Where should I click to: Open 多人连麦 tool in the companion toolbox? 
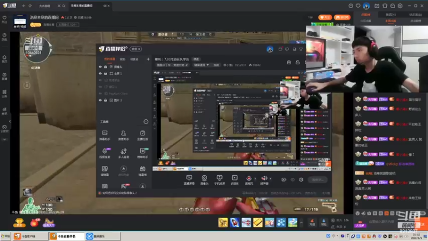point(124,153)
